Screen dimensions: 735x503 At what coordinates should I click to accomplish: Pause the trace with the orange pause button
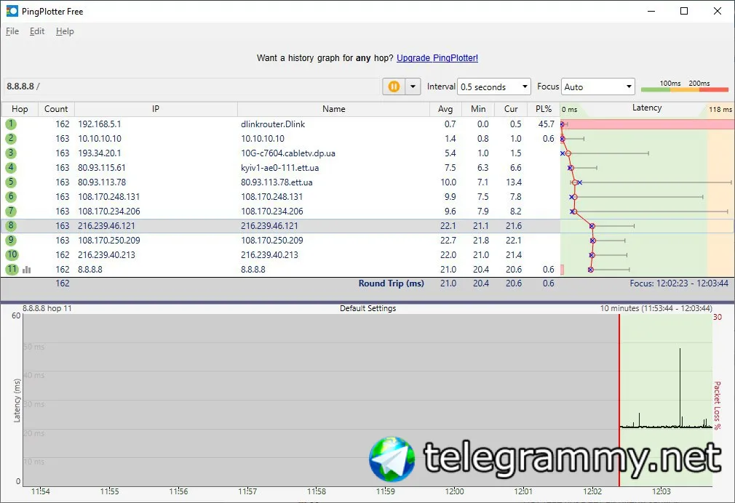coord(394,86)
